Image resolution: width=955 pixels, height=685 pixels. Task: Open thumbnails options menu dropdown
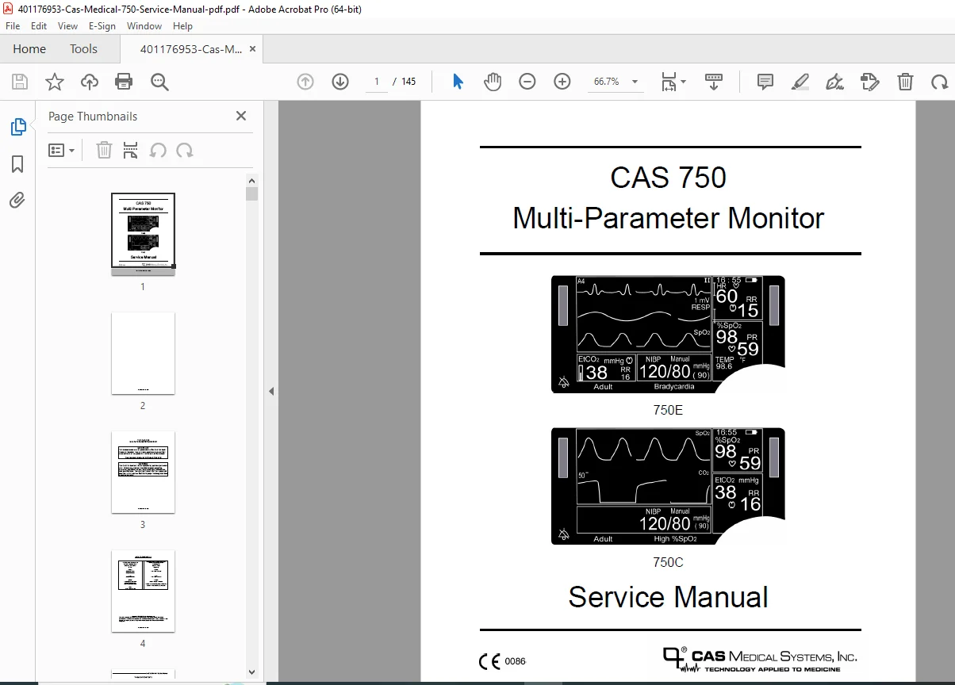(x=62, y=150)
